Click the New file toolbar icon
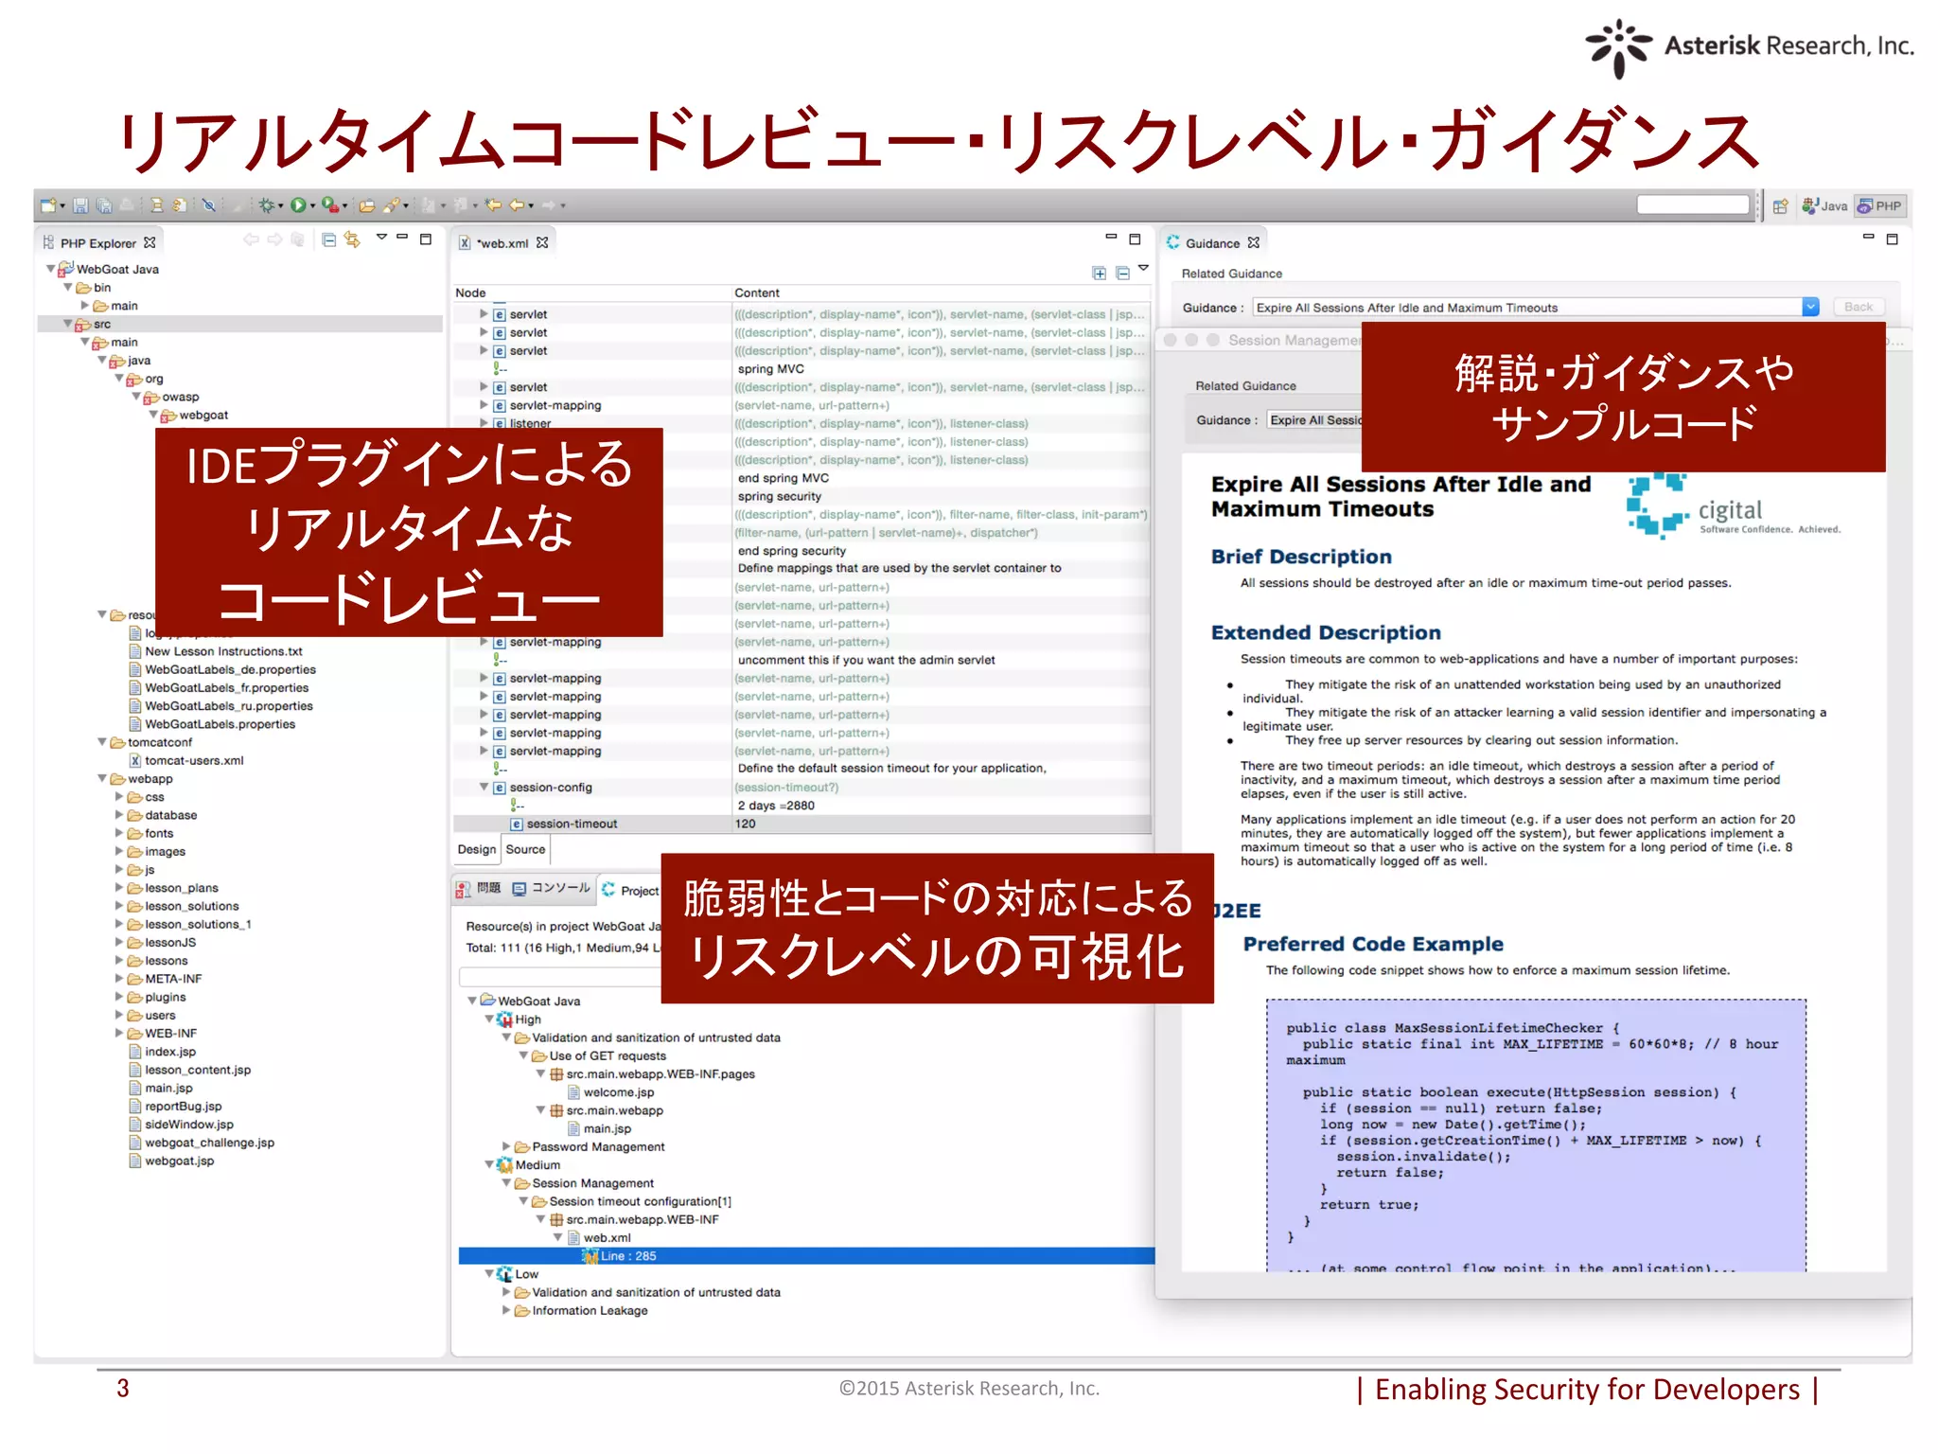The height and width of the screenshot is (1454, 1938). (x=48, y=205)
